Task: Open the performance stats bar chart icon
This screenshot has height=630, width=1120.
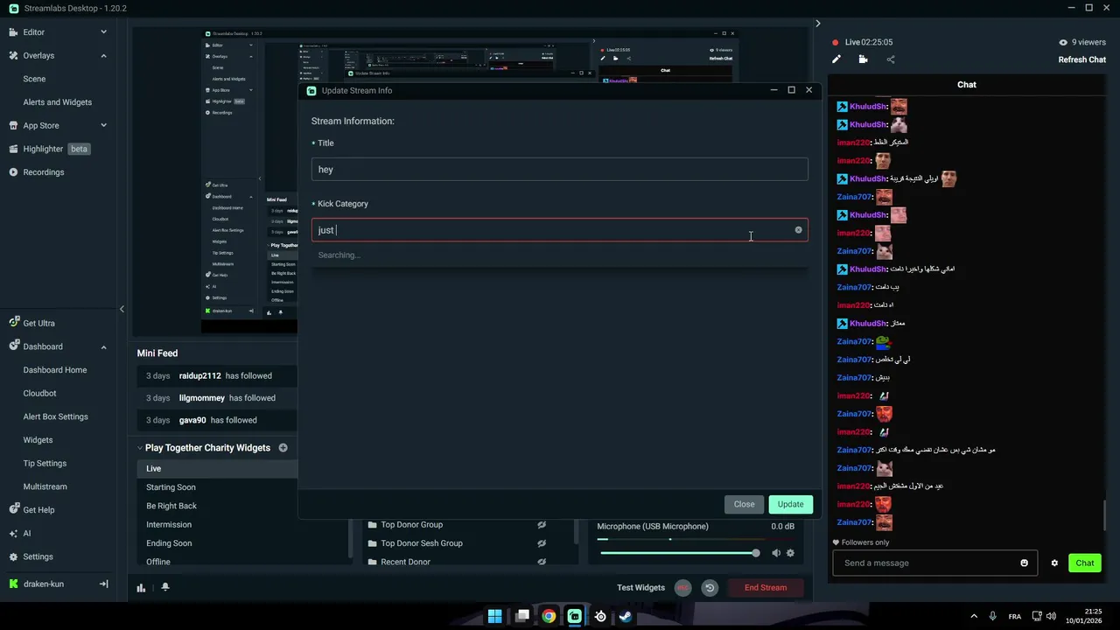Action: coord(141,588)
